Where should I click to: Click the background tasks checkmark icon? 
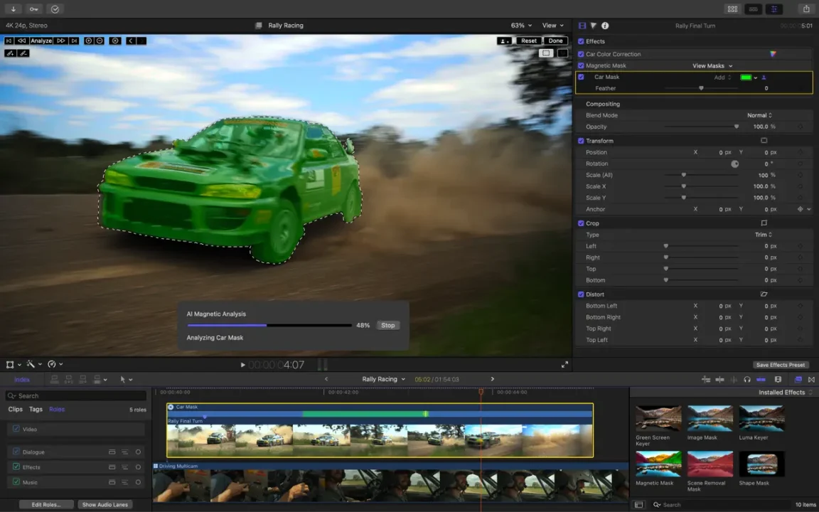point(55,9)
